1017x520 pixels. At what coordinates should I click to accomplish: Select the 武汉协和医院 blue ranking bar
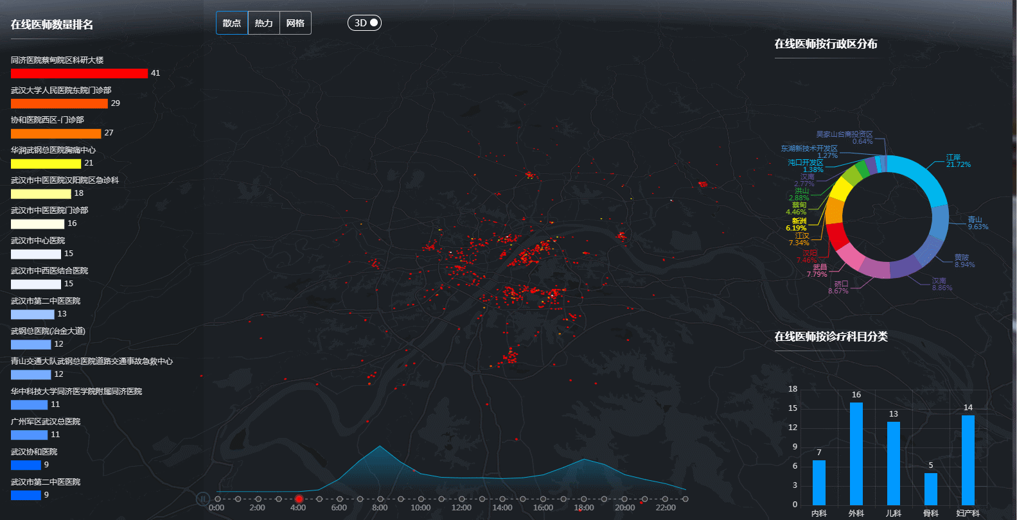26,465
